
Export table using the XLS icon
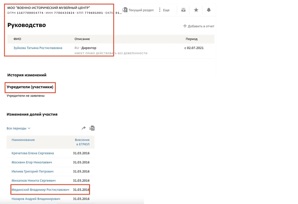click(92, 128)
